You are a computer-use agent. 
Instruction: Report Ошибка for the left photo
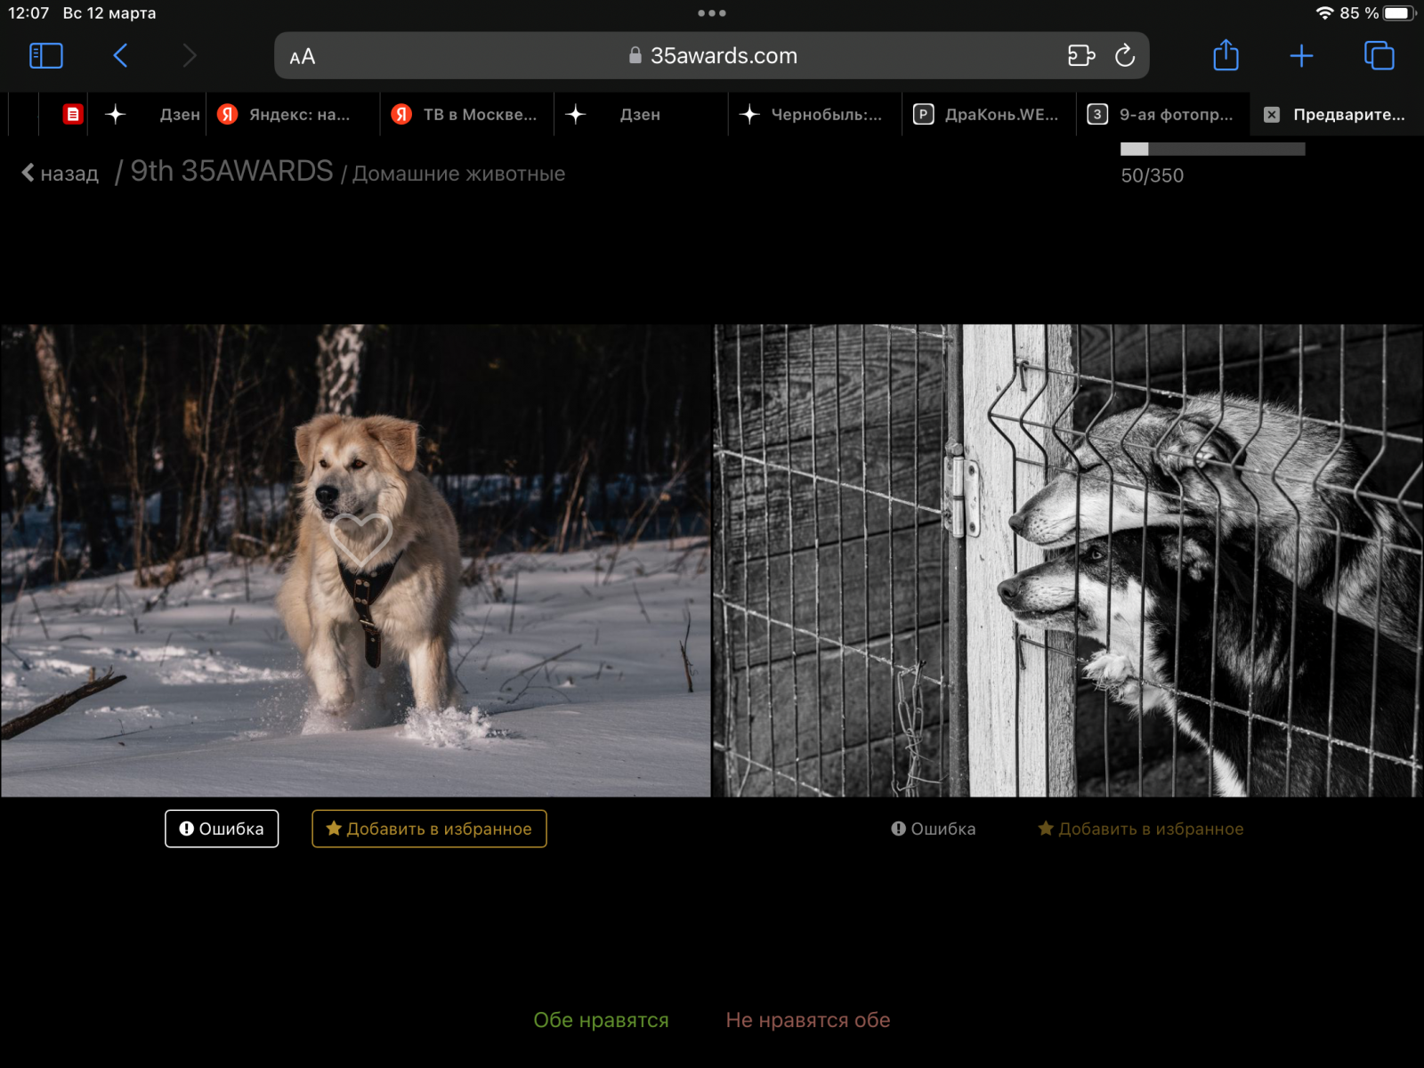point(222,829)
